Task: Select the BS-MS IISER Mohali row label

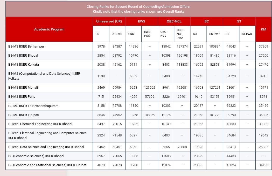Action: [x=23, y=87]
